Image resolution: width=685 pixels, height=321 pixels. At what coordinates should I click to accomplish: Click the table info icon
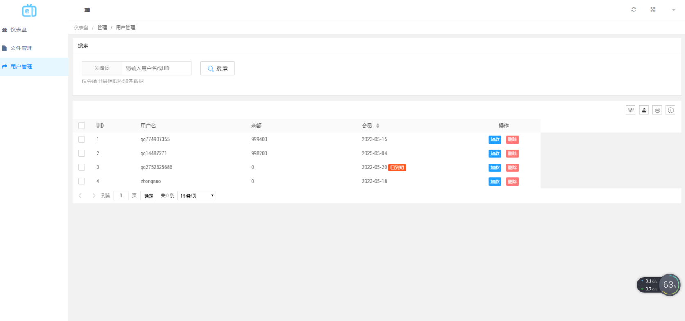click(670, 110)
